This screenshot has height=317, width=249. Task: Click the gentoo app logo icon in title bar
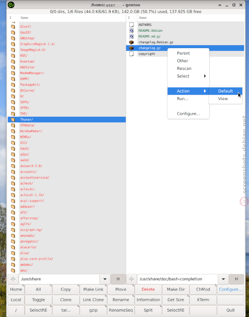coord(11,5)
